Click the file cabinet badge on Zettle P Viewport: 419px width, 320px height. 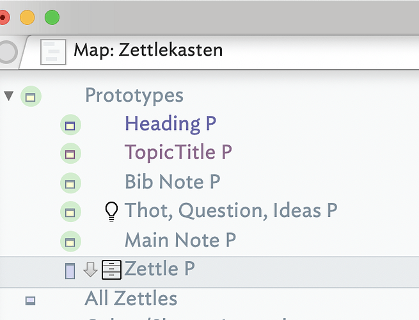tap(111, 270)
